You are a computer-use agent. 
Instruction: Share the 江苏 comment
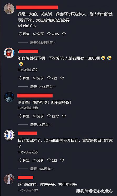click(x=38, y=160)
